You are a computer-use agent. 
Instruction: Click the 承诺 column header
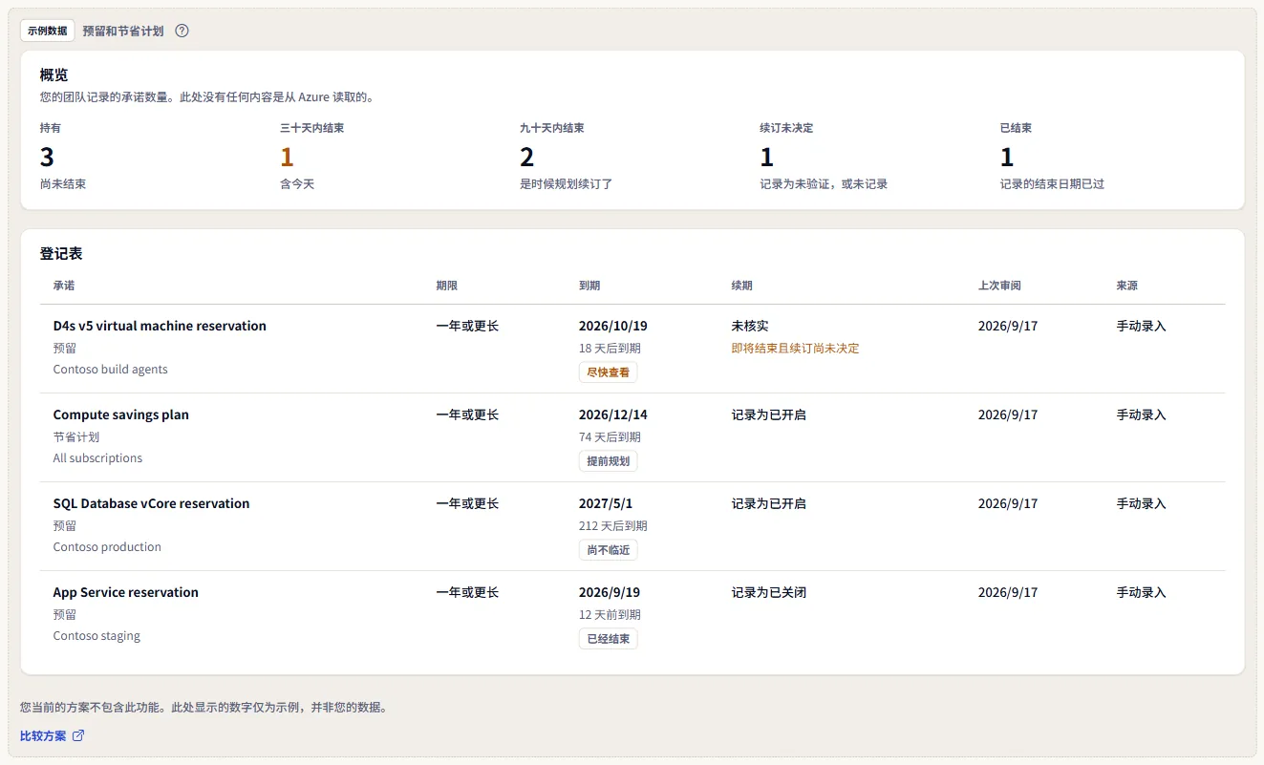(x=64, y=286)
